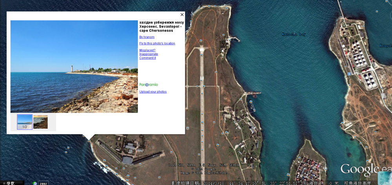
Task: Flag photo with 'Inappropriate' link
Action: (x=149, y=54)
